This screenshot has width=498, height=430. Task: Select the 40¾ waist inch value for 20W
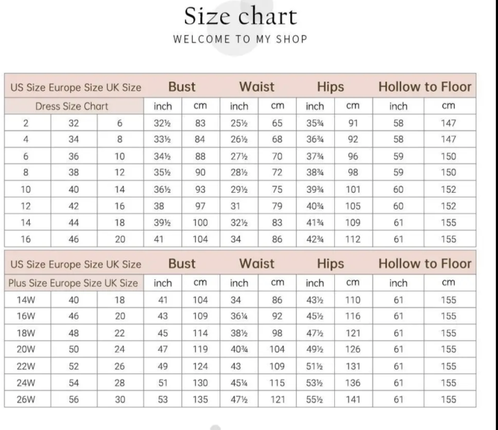point(239,349)
